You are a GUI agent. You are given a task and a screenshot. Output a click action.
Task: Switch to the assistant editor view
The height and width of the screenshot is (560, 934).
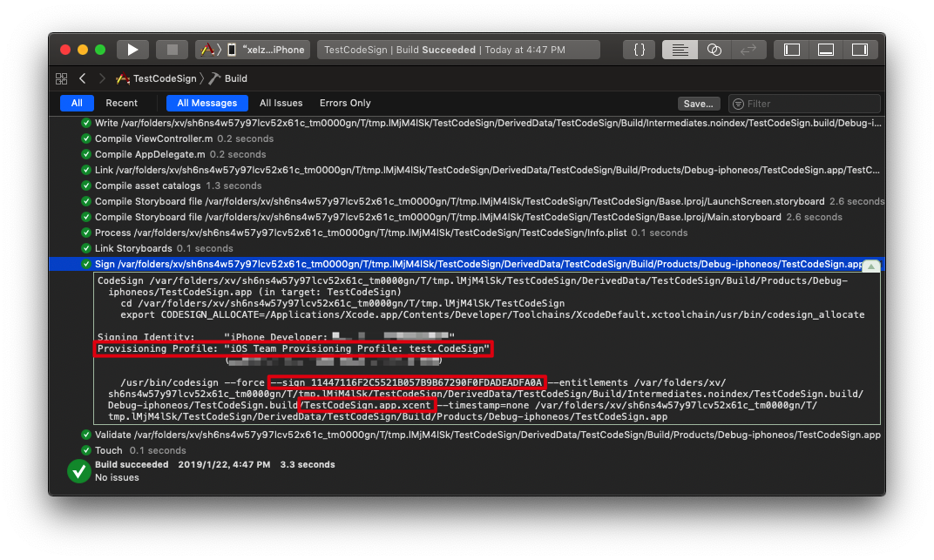714,50
